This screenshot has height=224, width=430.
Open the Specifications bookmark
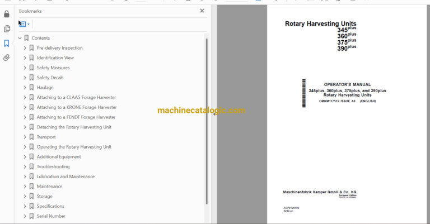[x=50, y=206]
